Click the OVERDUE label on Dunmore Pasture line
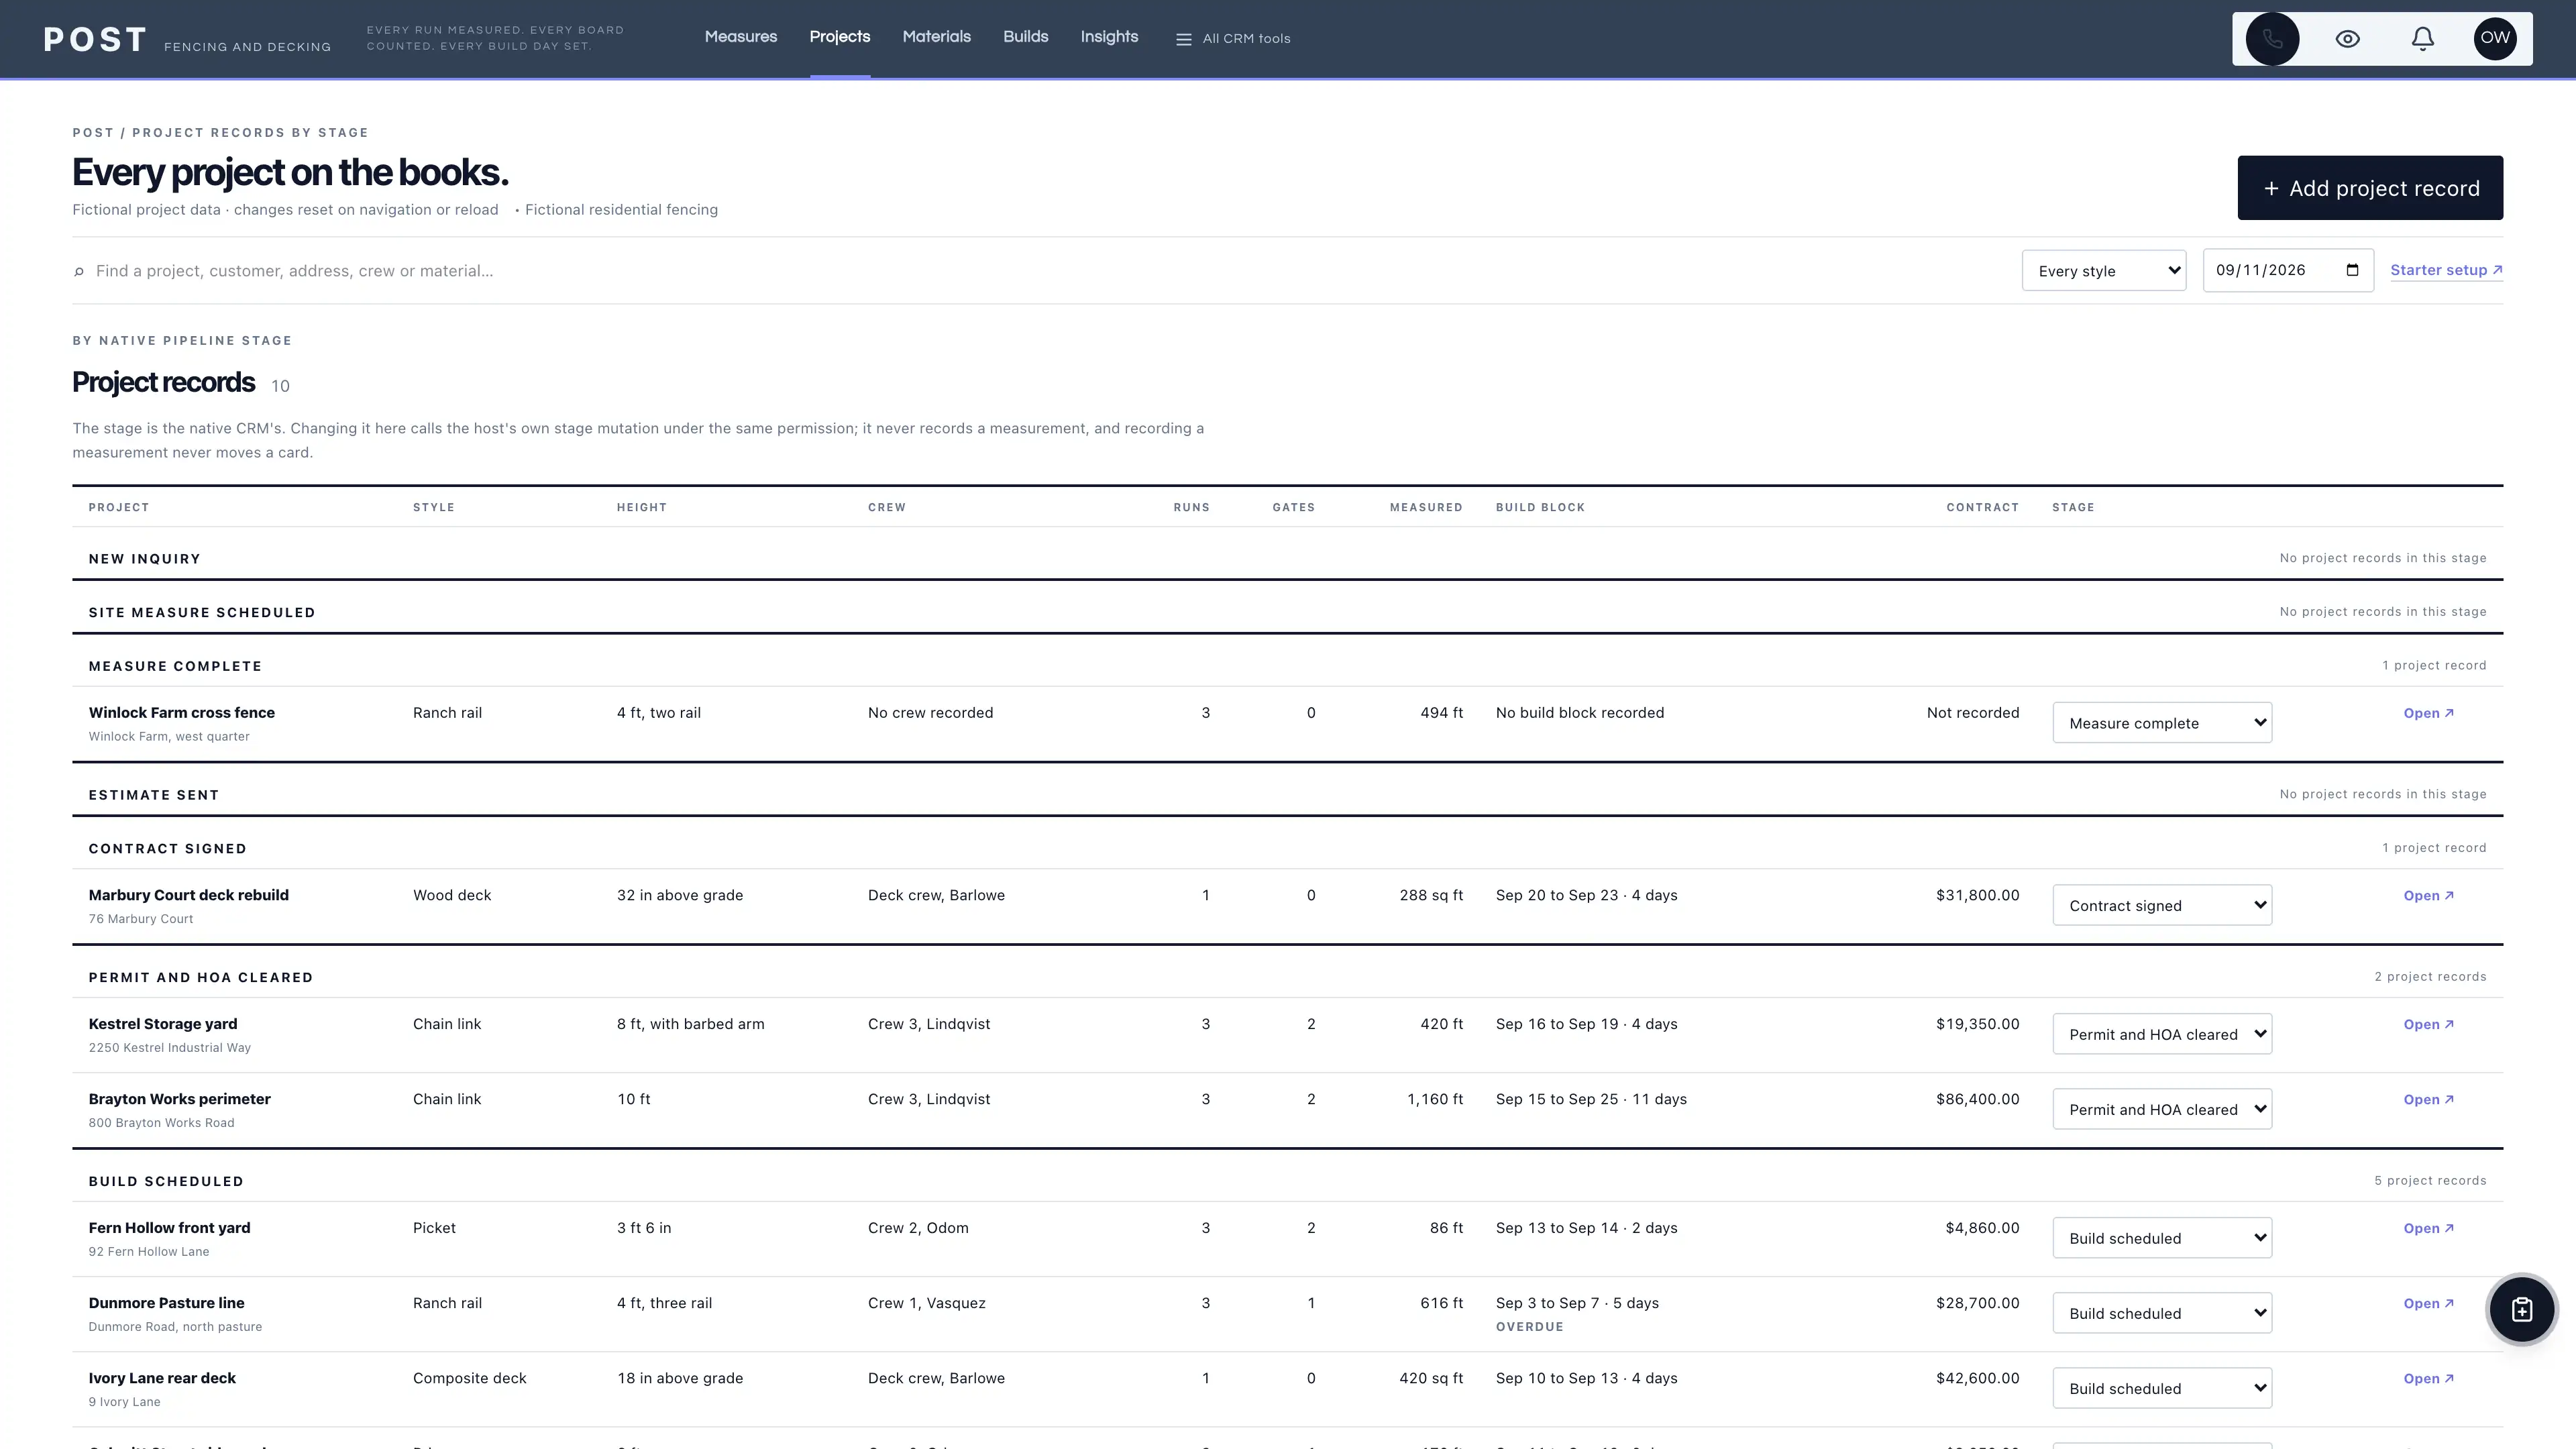The image size is (2576, 1449). 1529,1327
